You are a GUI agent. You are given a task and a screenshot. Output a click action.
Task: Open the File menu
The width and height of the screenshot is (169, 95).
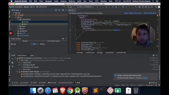tap(31, 1)
